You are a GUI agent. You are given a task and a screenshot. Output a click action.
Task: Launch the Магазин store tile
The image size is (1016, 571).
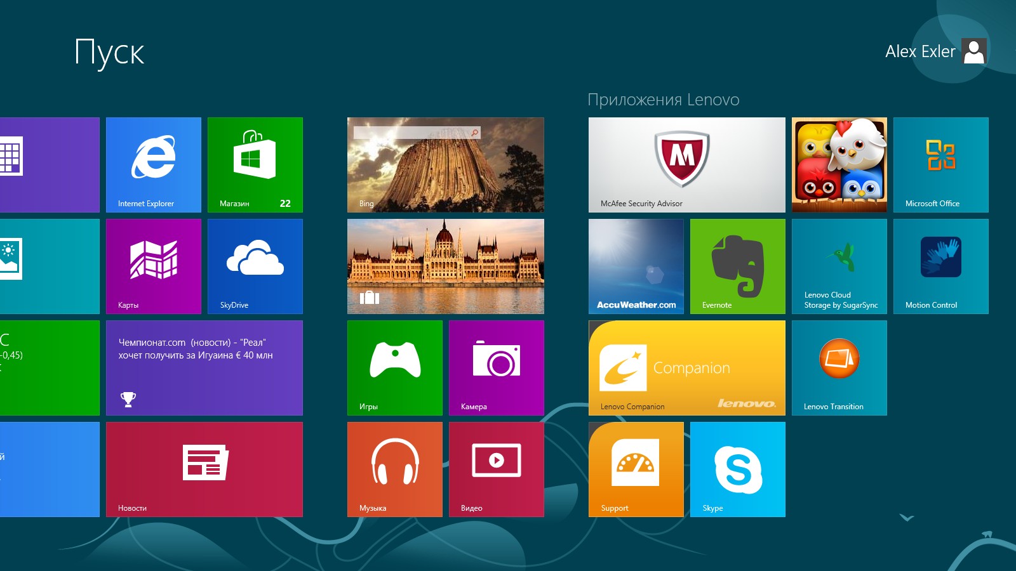point(255,165)
